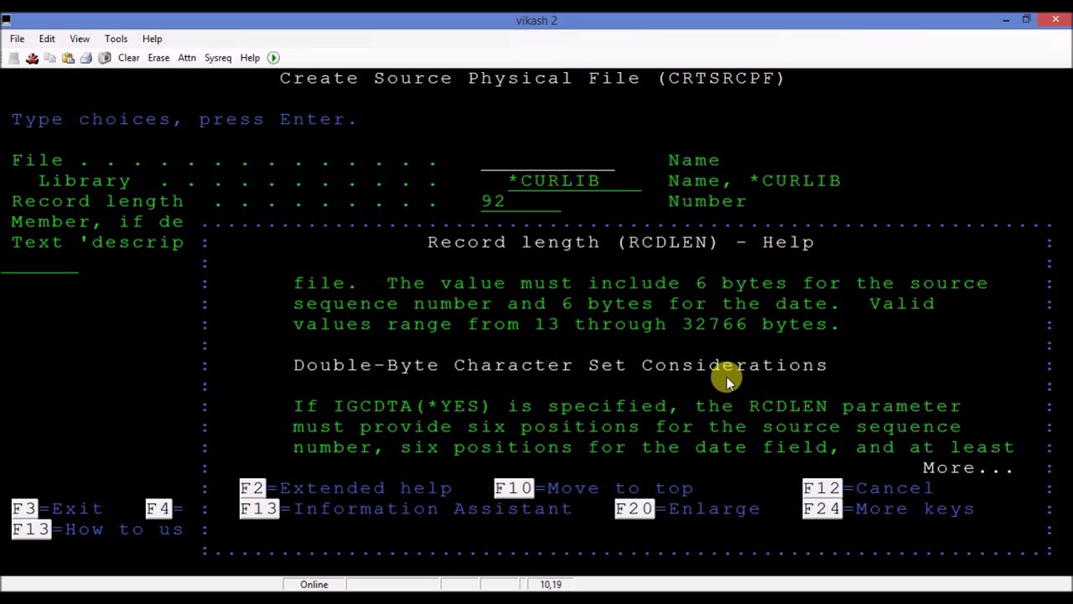
Task: Click the Sysreq toolbar button
Action: [218, 58]
